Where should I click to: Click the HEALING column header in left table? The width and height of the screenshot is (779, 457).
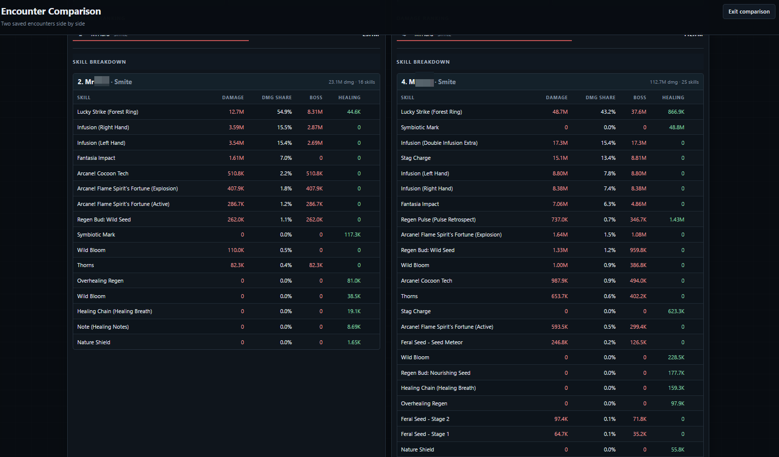[349, 98]
